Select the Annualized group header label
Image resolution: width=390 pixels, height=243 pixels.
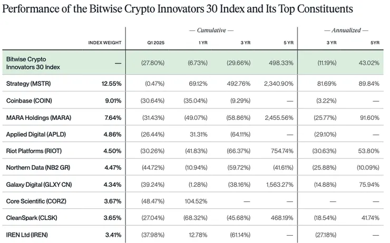(346, 31)
